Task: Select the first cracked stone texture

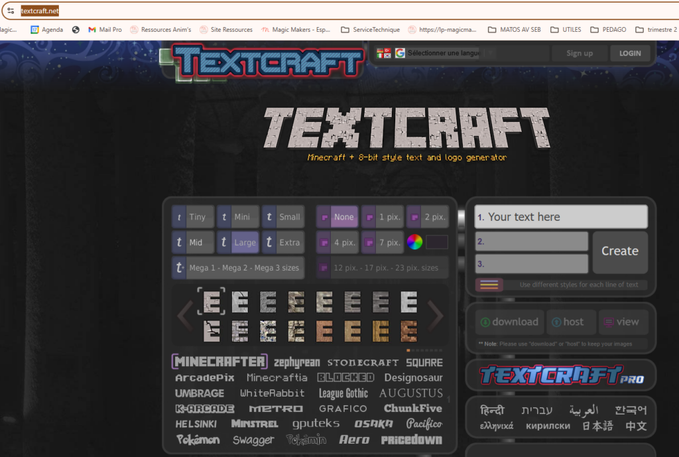Action: [x=212, y=330]
